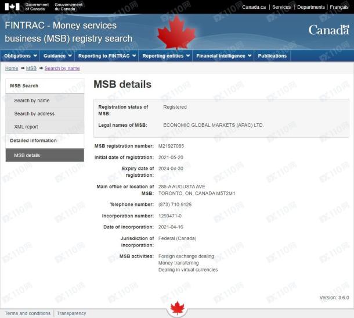354x318 pixels.
Task: Click Dealing in virtual currencies activity
Action: pyautogui.click(x=188, y=270)
